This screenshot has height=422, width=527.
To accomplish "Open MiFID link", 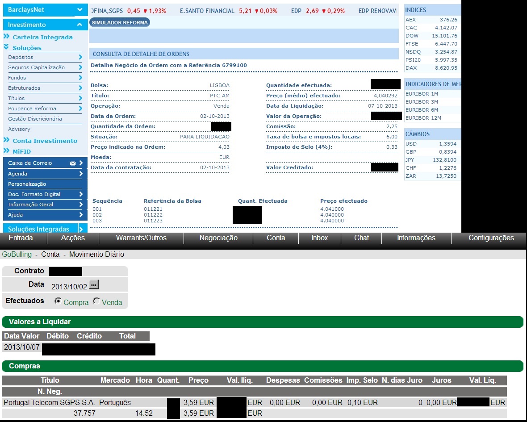I will pos(21,151).
